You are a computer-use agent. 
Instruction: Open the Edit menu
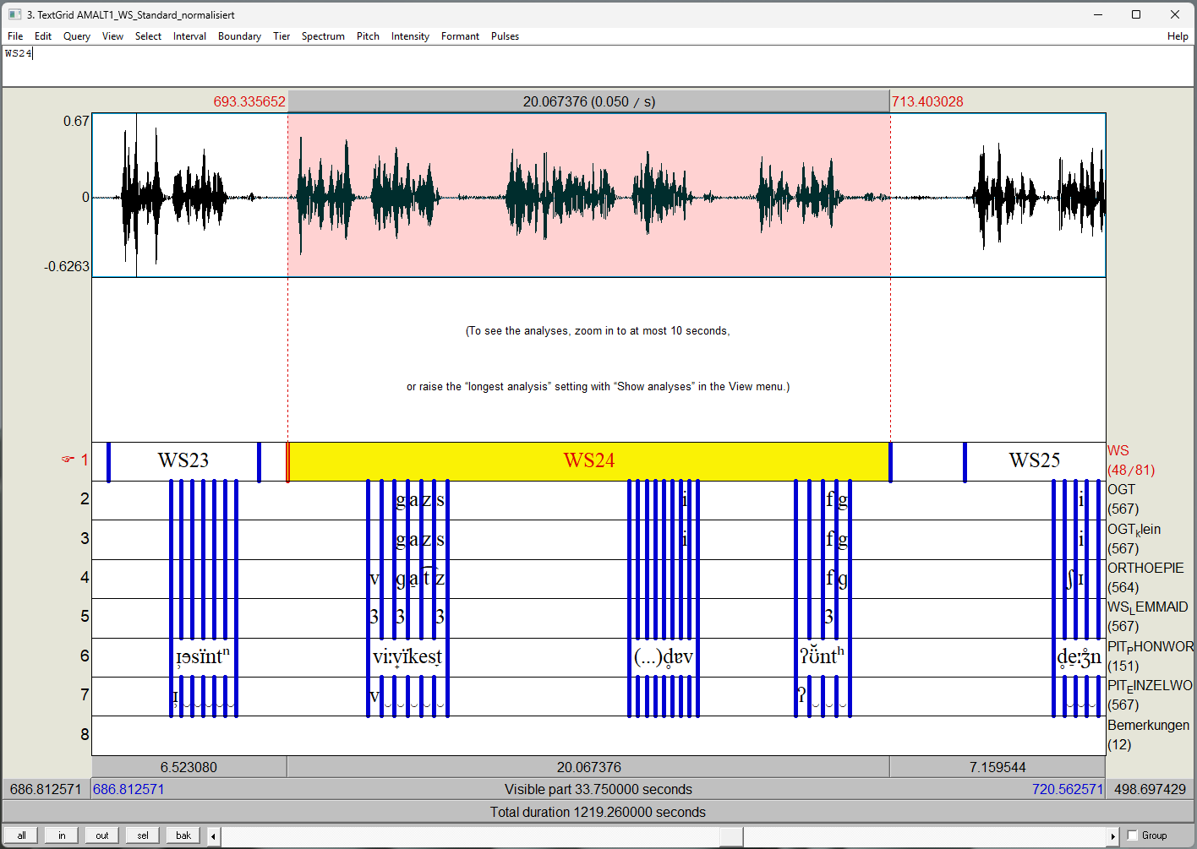pos(43,36)
